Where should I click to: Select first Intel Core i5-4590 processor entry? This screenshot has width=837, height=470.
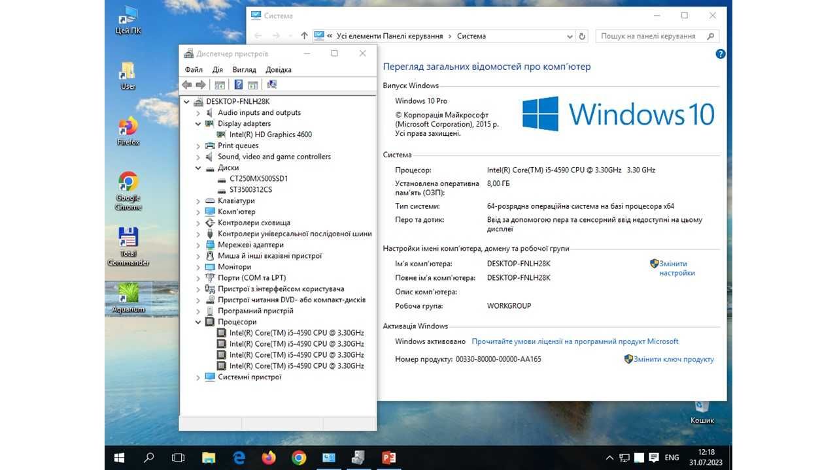point(296,333)
